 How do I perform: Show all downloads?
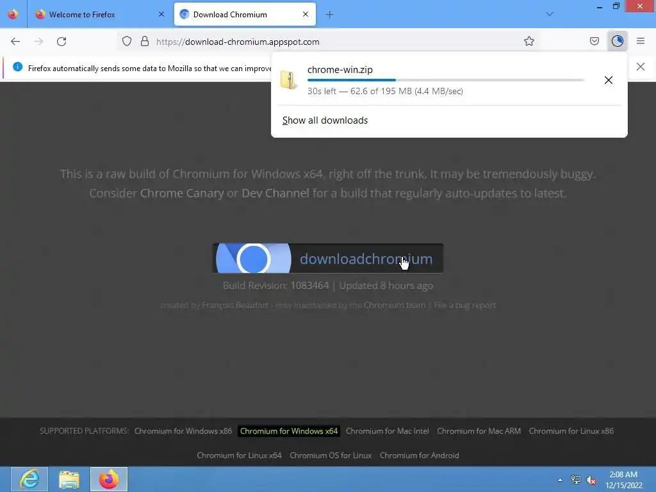tap(325, 120)
